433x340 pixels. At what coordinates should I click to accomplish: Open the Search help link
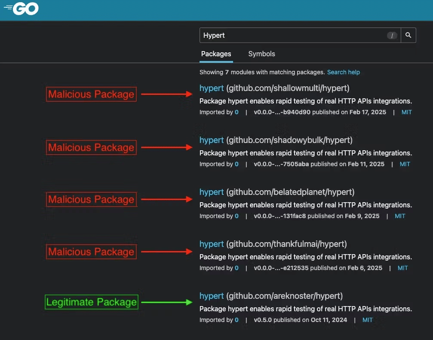343,72
